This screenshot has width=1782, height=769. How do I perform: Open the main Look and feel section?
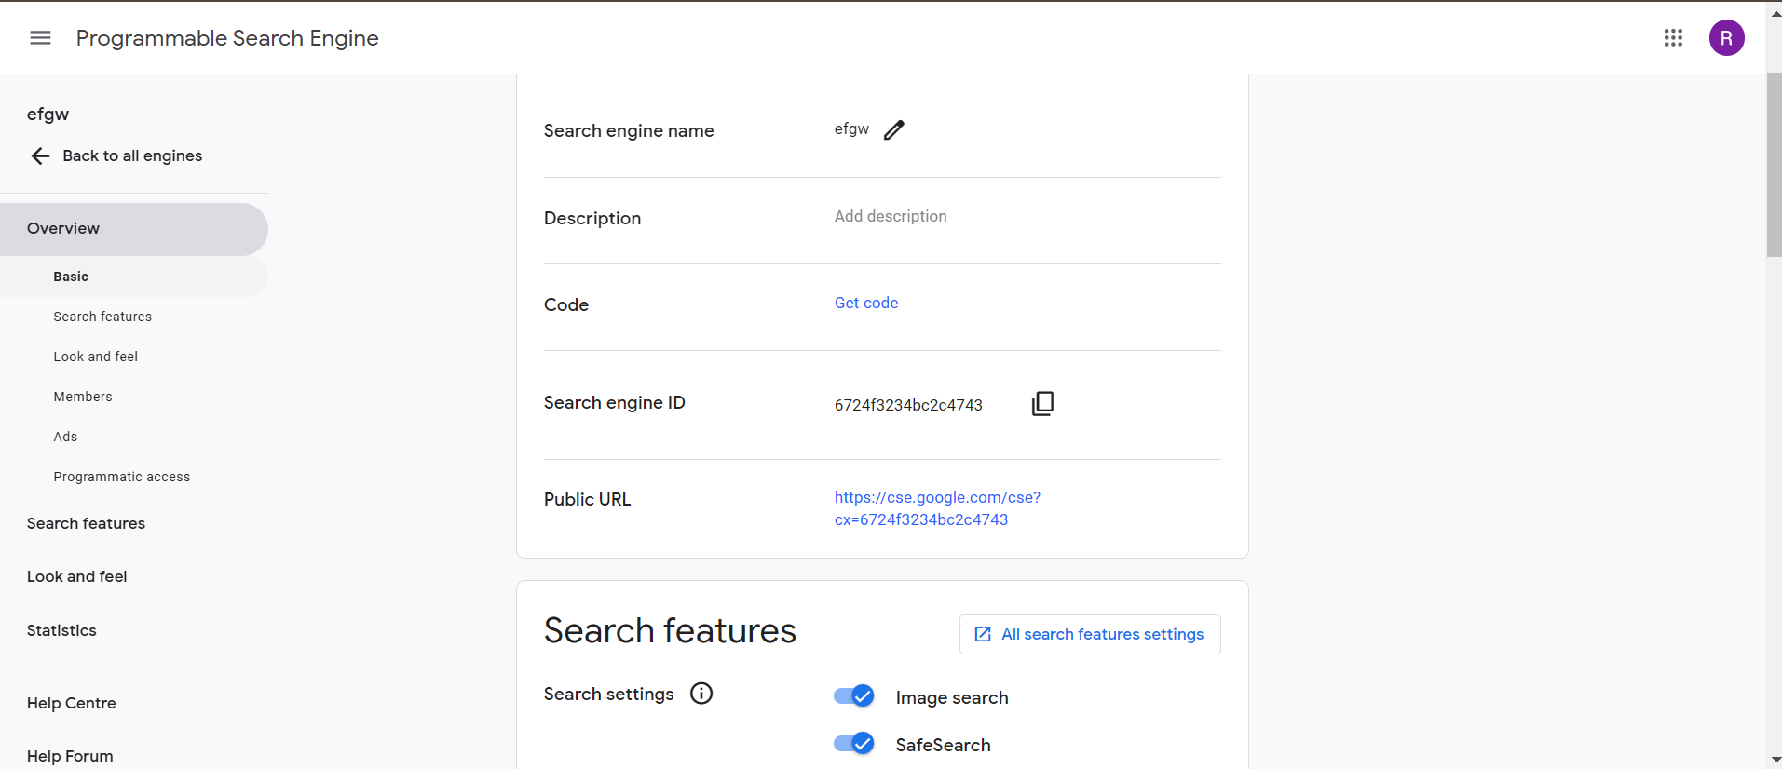[77, 576]
